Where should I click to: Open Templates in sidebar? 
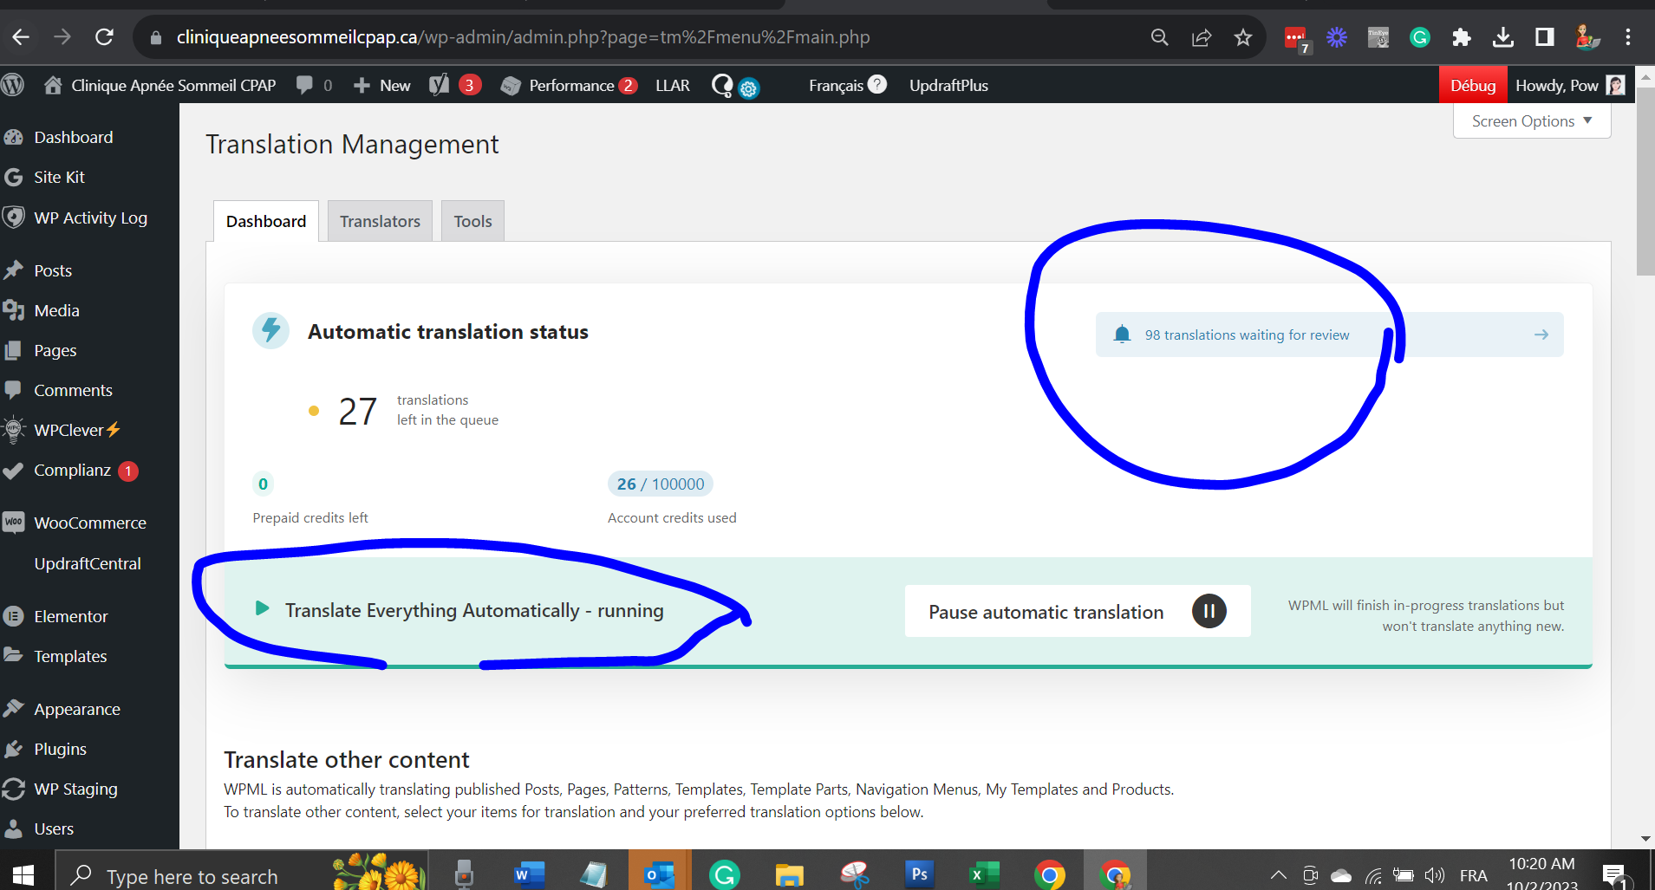[x=70, y=656]
